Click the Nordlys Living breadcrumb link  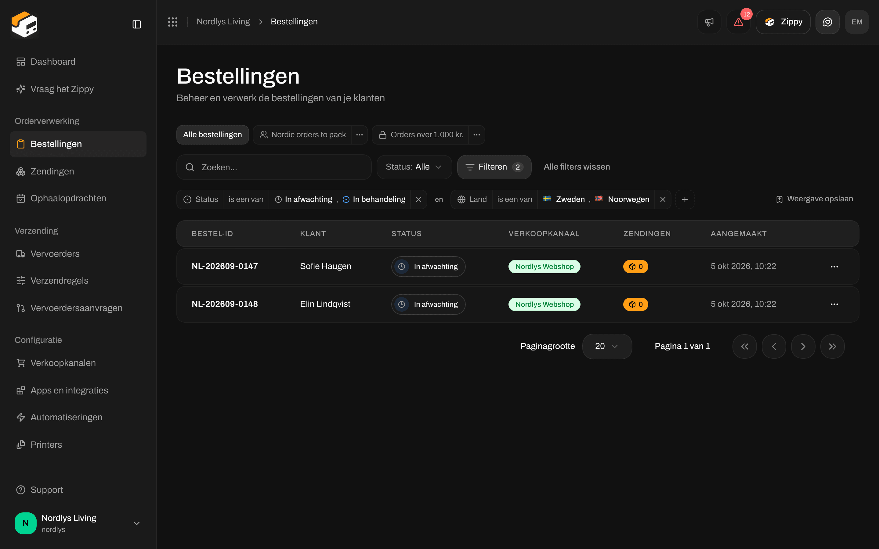click(x=223, y=22)
